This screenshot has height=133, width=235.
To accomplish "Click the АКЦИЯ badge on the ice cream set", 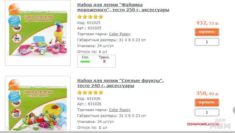I will coord(14,9).
